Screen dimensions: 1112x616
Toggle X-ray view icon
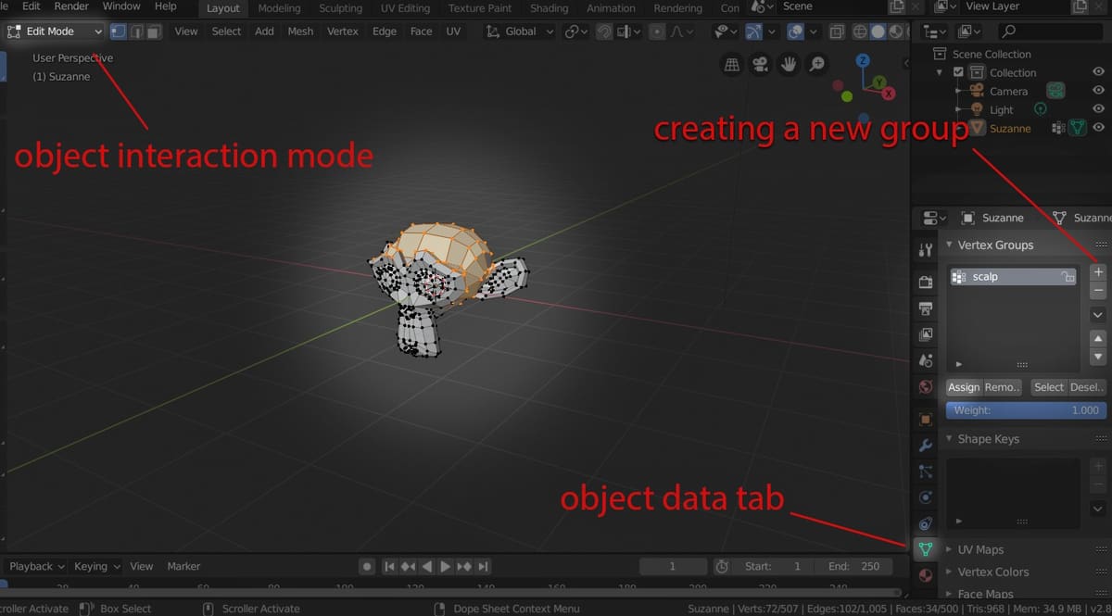[x=837, y=31]
